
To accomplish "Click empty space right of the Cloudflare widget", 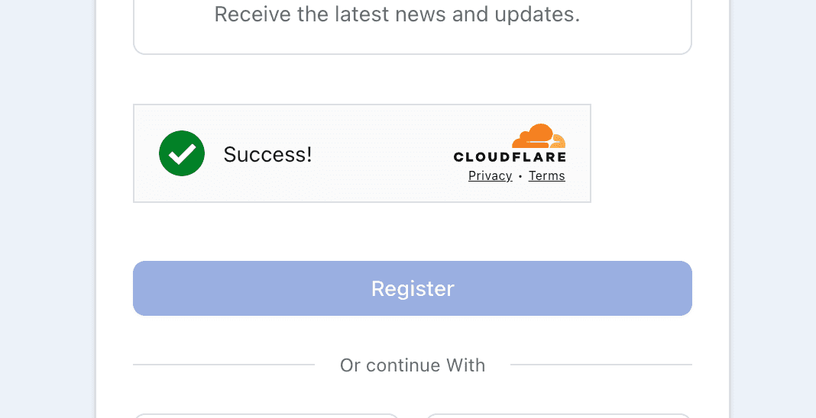I will point(642,153).
